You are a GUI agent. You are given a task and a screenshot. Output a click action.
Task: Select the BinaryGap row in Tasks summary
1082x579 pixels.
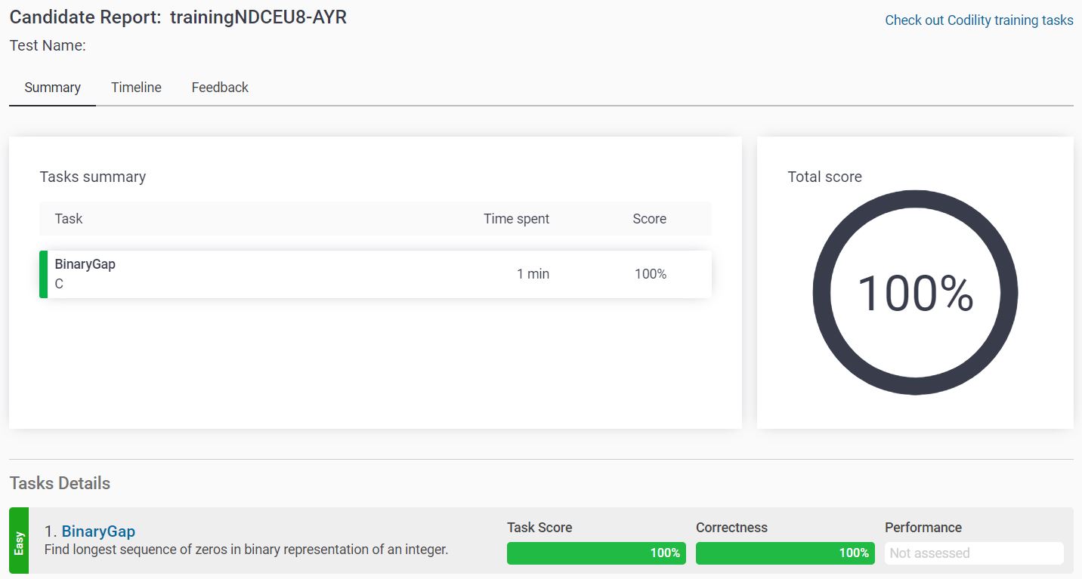(376, 274)
